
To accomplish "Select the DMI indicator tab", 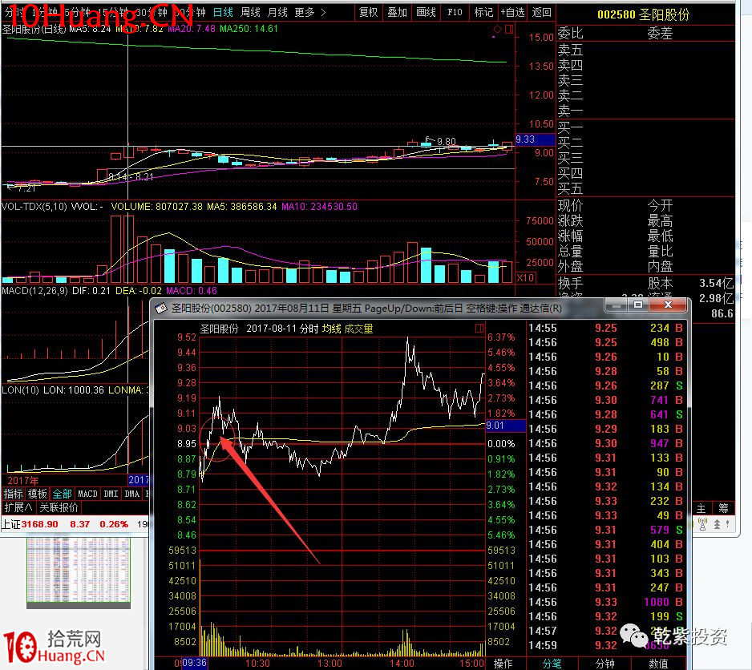I will [x=111, y=494].
